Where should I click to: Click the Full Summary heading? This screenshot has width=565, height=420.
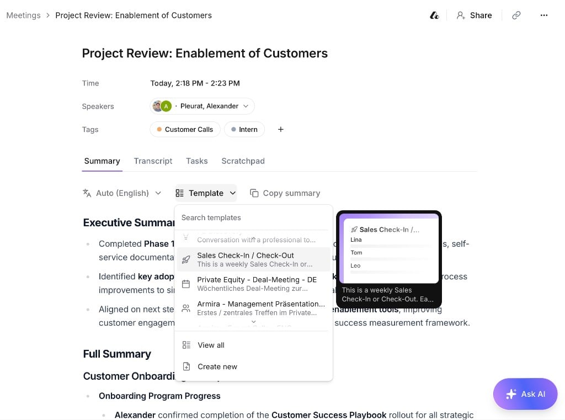click(x=117, y=354)
